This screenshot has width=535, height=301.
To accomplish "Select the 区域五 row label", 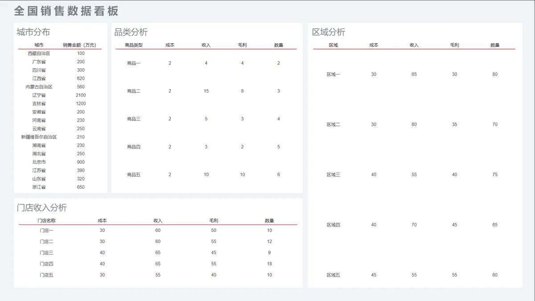I will pyautogui.click(x=333, y=275).
